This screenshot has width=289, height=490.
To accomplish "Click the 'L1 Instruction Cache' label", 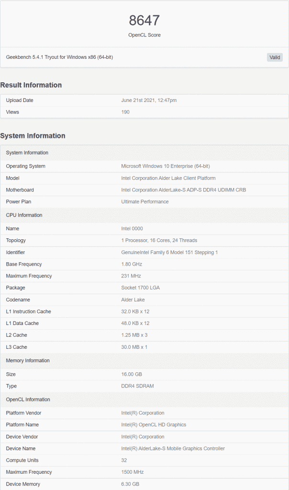I will pos(28,312).
